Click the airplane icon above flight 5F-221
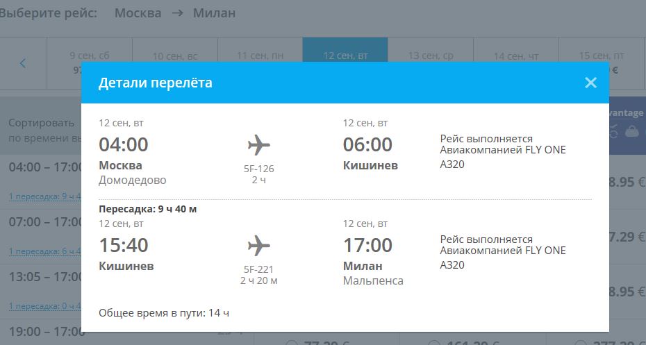Image resolution: width=646 pixels, height=345 pixels. [x=258, y=246]
